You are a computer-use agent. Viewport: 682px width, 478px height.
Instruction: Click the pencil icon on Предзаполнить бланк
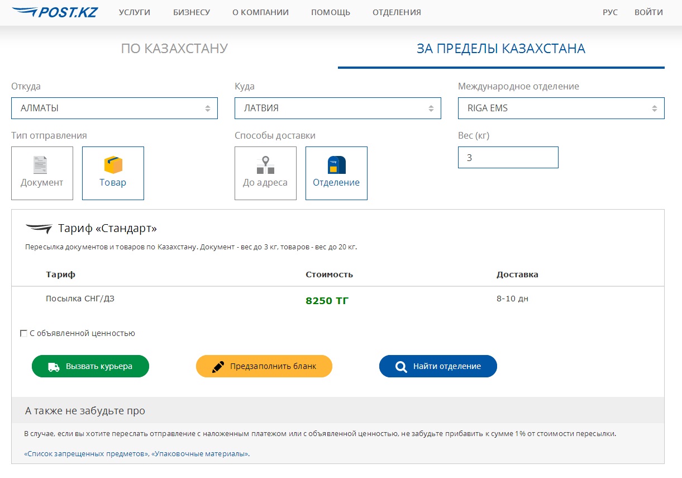218,367
